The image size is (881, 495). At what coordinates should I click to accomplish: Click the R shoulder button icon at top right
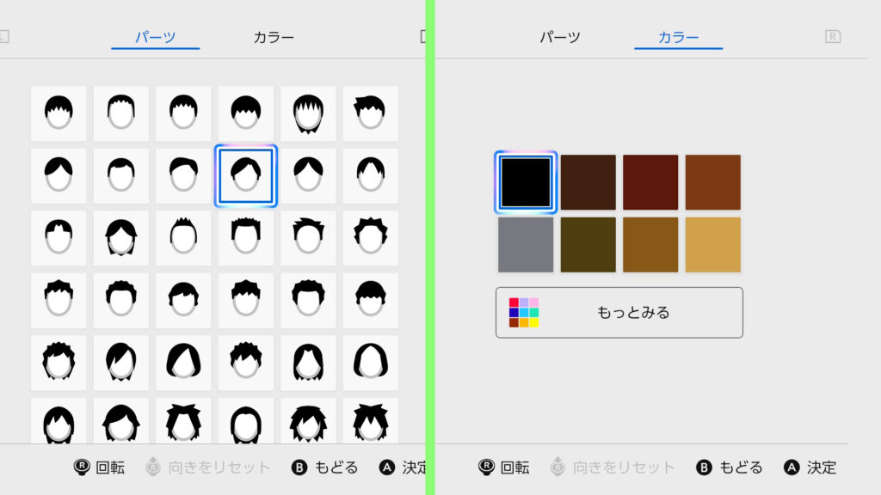coord(832,37)
